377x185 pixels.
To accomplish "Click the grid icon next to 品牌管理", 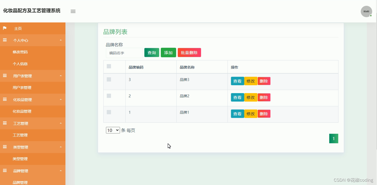I will tap(4, 171).
